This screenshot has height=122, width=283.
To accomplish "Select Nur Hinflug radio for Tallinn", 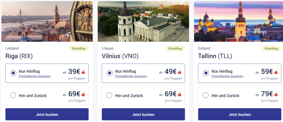I will 206,73.
